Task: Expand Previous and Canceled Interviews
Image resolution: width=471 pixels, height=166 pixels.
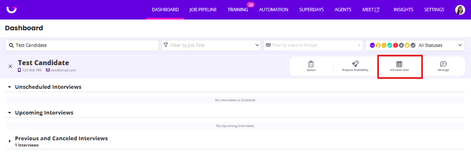Action: (9, 141)
